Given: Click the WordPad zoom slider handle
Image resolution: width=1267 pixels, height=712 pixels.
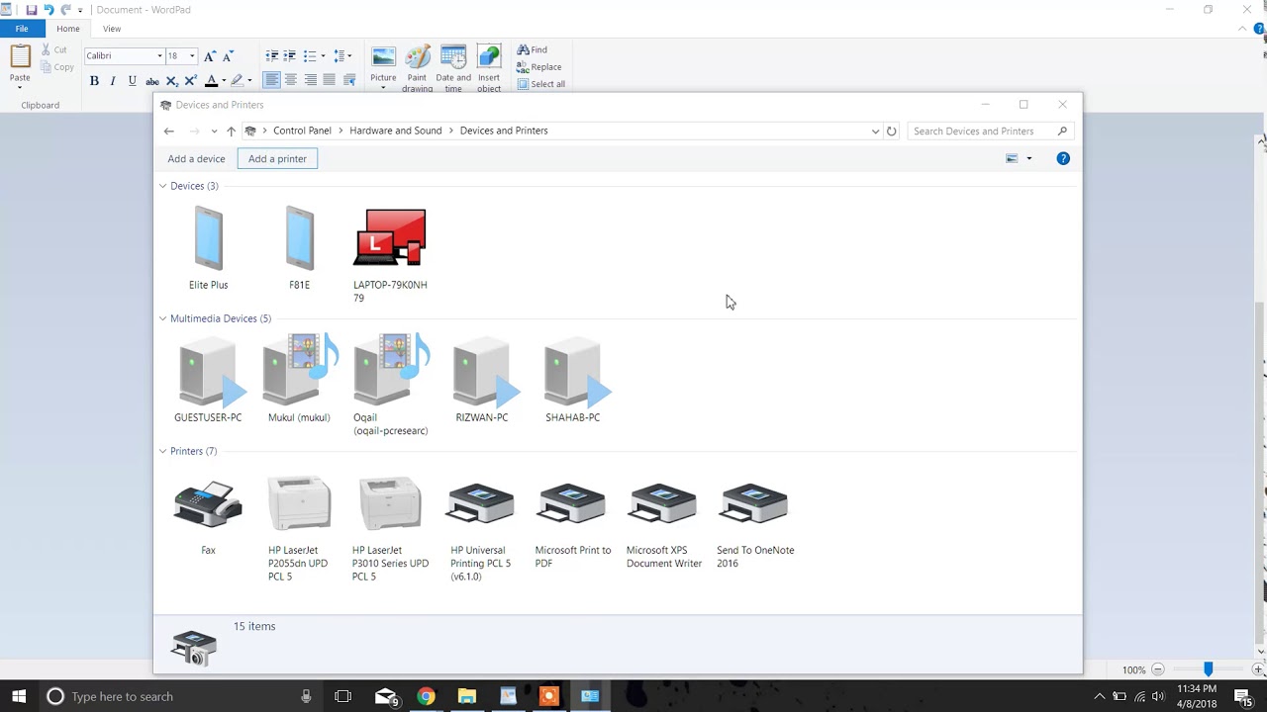Looking at the screenshot, I should [1208, 669].
